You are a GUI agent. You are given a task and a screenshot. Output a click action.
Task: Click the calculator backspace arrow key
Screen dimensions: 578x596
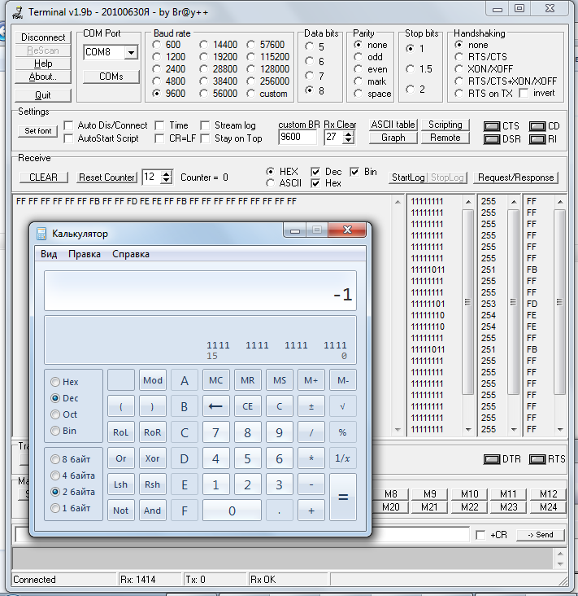[x=215, y=405]
